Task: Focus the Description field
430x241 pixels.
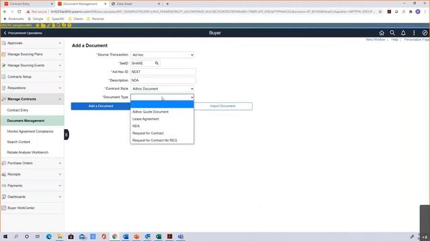Action: (x=163, y=80)
